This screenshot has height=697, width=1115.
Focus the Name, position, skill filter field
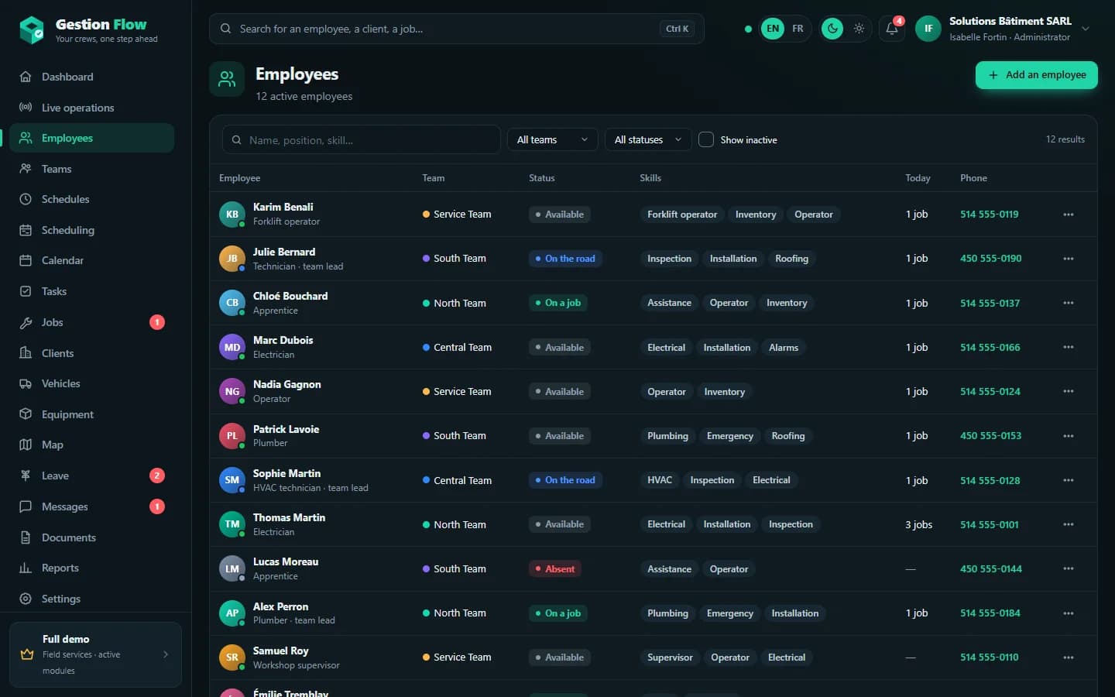(361, 139)
